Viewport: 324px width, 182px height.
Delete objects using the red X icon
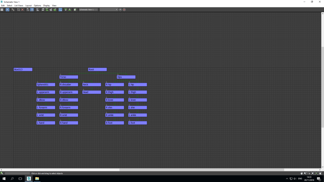(22, 9)
